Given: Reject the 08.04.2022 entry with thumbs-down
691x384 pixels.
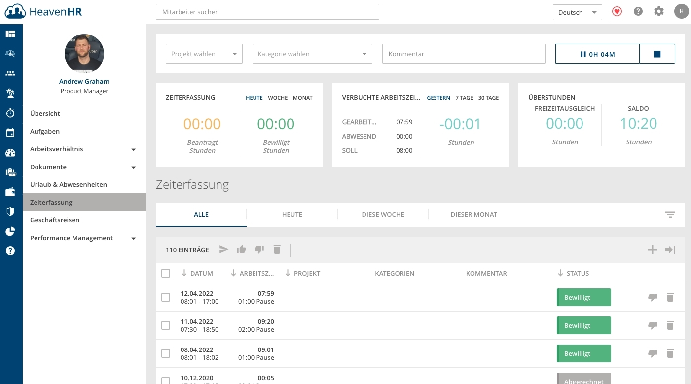Looking at the screenshot, I should [653, 353].
